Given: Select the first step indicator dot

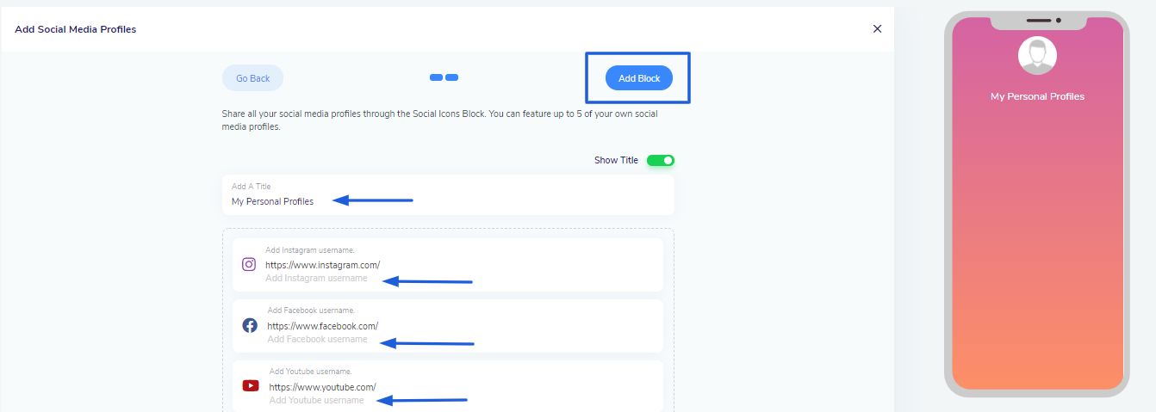Looking at the screenshot, I should tap(436, 77).
